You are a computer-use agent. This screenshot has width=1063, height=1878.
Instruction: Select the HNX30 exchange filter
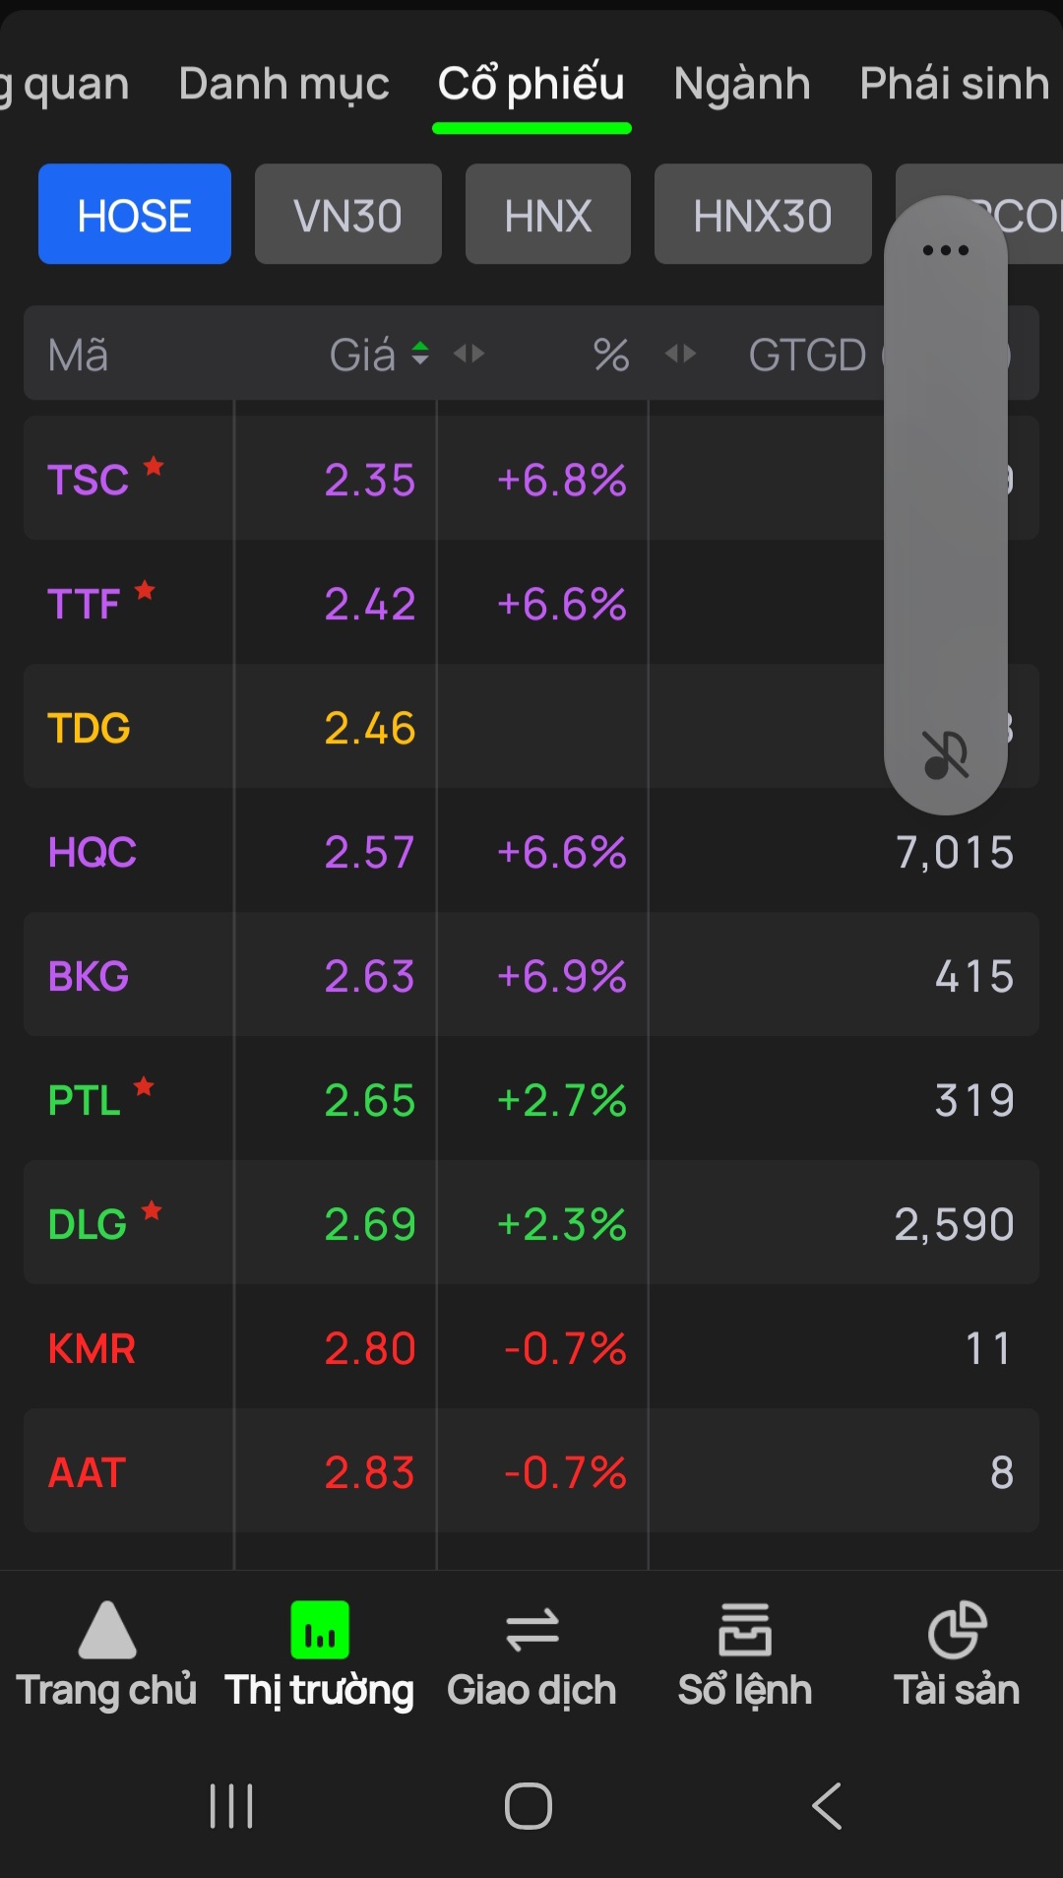click(763, 214)
